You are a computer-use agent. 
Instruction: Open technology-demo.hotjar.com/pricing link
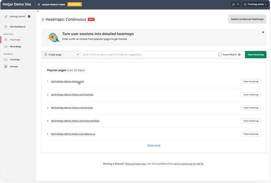[72, 108]
